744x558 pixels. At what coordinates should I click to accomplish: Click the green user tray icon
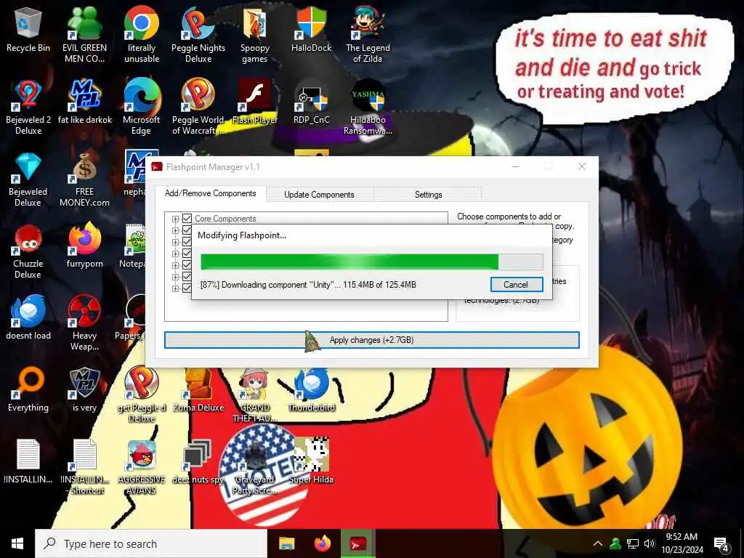pos(615,543)
